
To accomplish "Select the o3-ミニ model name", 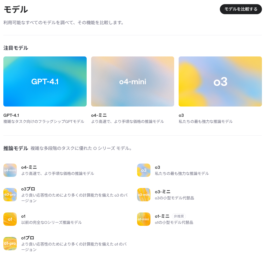I will click(x=162, y=192).
